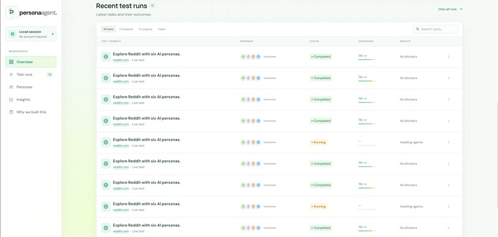Click the persona avatars in the topmost row

(x=251, y=57)
